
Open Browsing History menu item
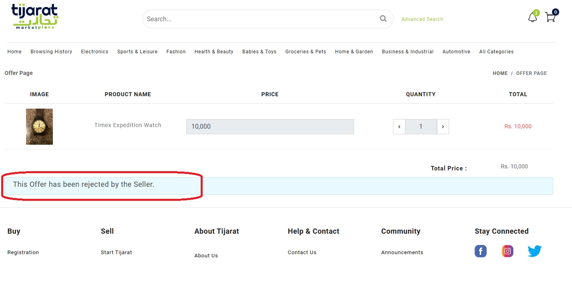click(x=51, y=52)
